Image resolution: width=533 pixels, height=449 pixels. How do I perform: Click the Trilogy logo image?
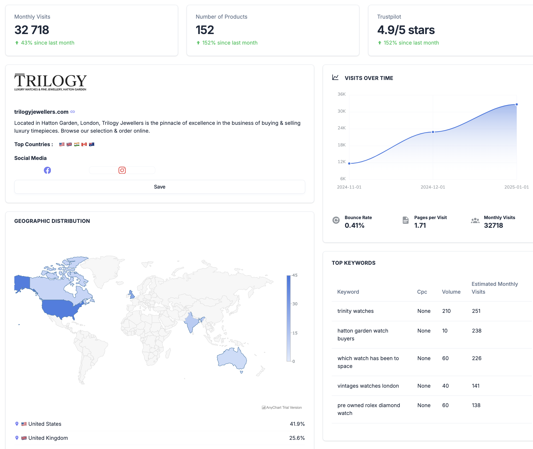(51, 82)
